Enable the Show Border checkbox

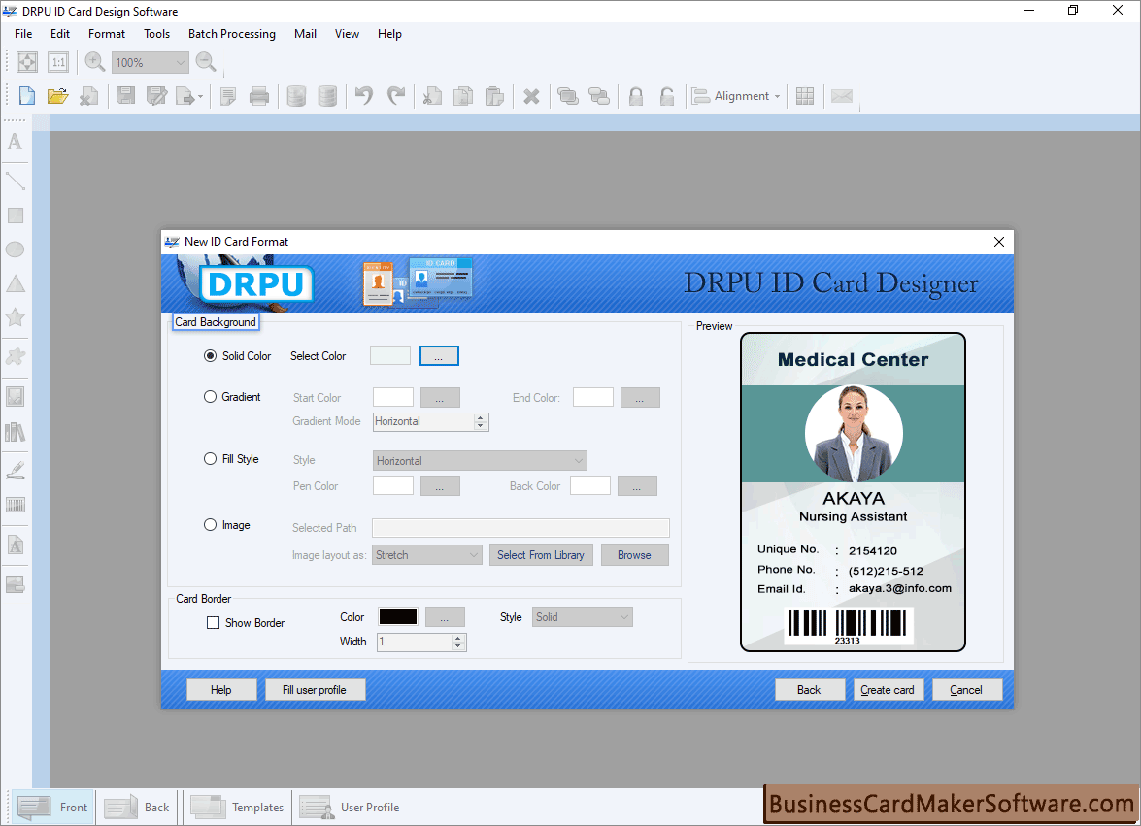[214, 623]
